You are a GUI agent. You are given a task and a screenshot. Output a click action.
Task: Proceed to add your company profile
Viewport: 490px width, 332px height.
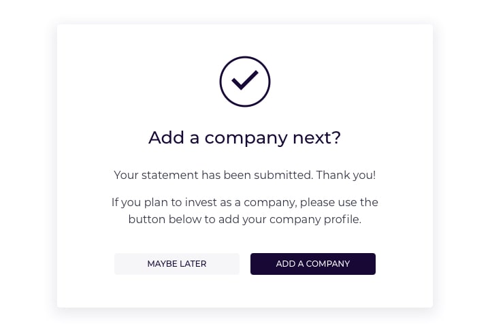pyautogui.click(x=313, y=264)
